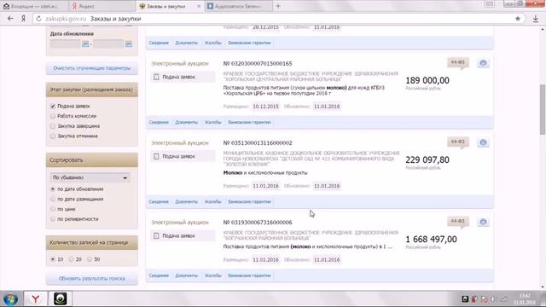
Task: Click 44-ФЗ badge of 229 097,80 order
Action: (x=457, y=142)
